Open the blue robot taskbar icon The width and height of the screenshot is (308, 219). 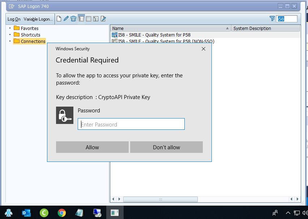click(x=8, y=213)
